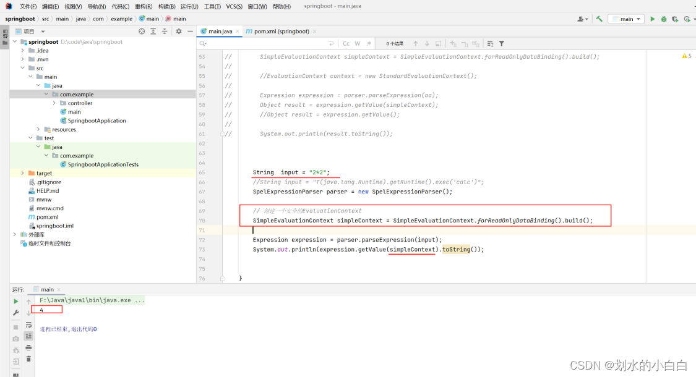Collapse code fold marker at line 76
The height and width of the screenshot is (377, 696).
(x=222, y=279)
